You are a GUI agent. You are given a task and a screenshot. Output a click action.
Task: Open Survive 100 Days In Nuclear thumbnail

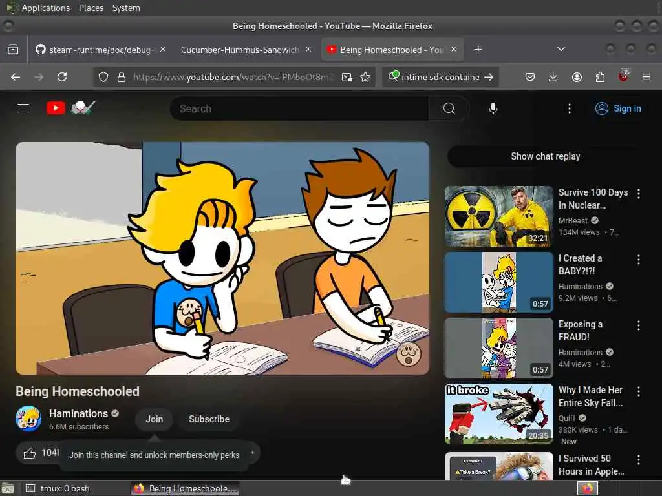(498, 216)
